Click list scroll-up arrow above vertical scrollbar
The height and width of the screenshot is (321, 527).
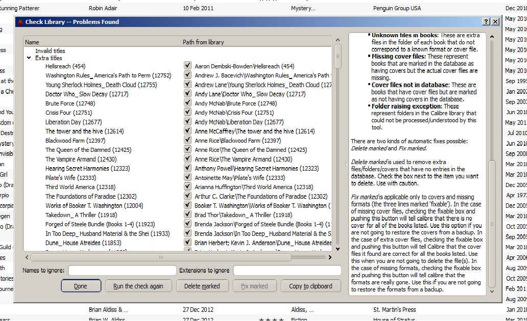click(338, 40)
